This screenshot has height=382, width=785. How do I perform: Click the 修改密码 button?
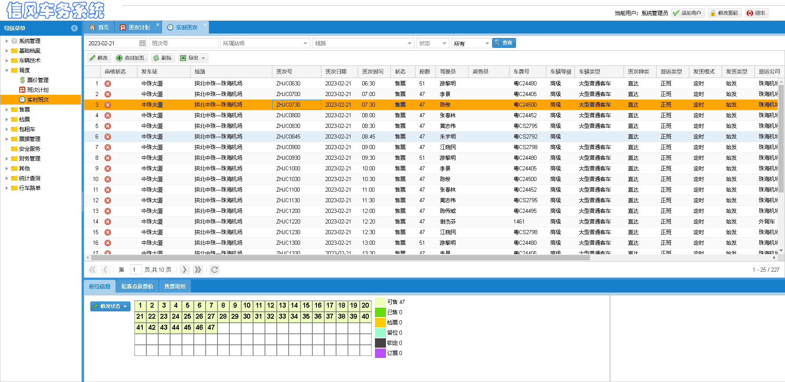(x=724, y=13)
